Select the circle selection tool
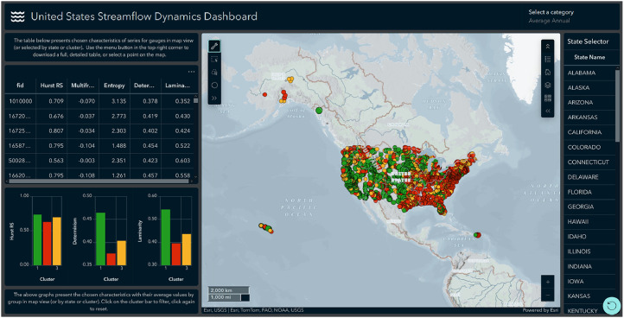This screenshot has height=318, width=624. tap(214, 86)
